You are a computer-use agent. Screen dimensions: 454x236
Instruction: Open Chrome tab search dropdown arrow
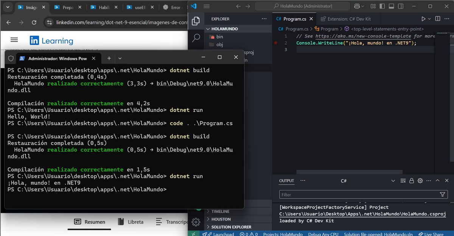pos(8,7)
